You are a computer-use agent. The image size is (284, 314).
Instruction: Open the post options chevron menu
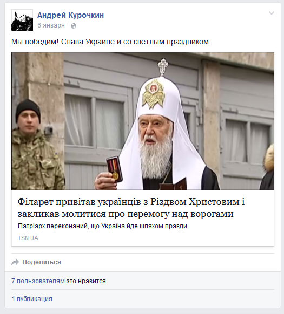(x=272, y=13)
